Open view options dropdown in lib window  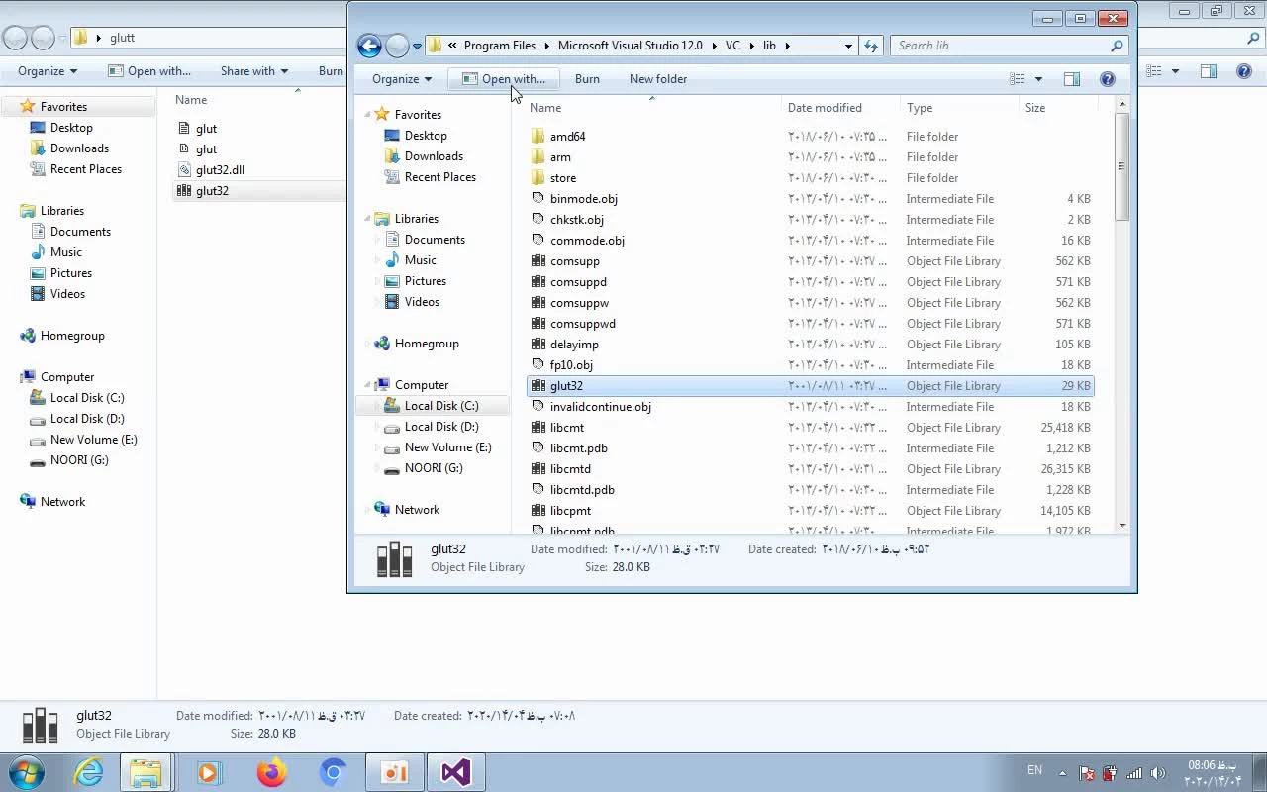click(x=1038, y=79)
